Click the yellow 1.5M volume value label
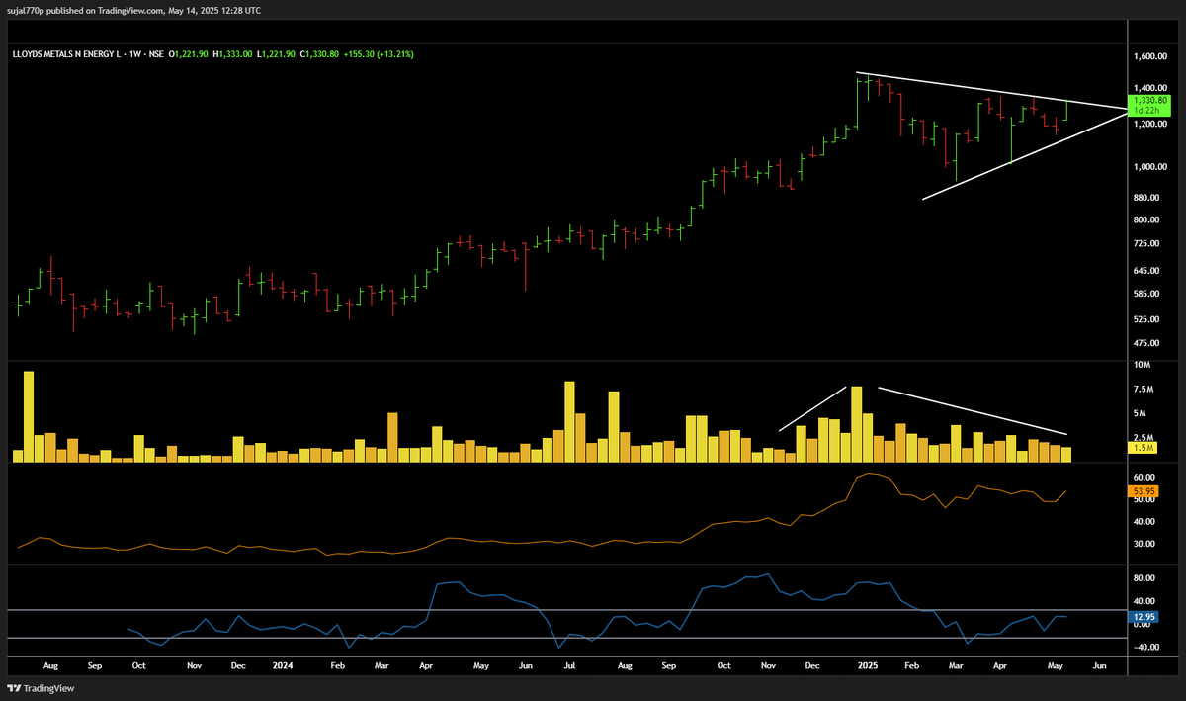1186x701 pixels. 1144,449
